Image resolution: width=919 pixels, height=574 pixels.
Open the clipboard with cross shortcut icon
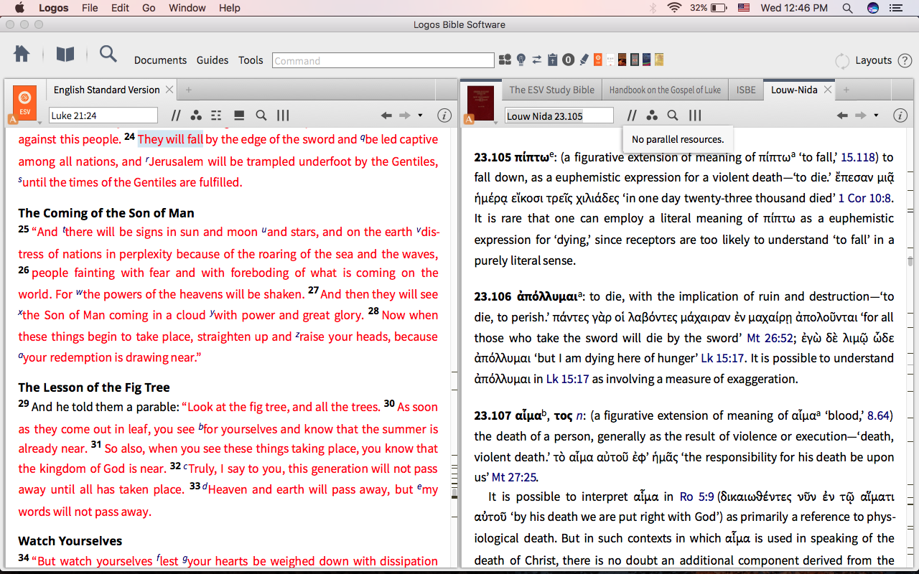(552, 60)
